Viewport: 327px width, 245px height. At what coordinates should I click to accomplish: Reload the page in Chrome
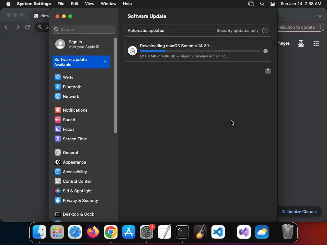[27, 27]
